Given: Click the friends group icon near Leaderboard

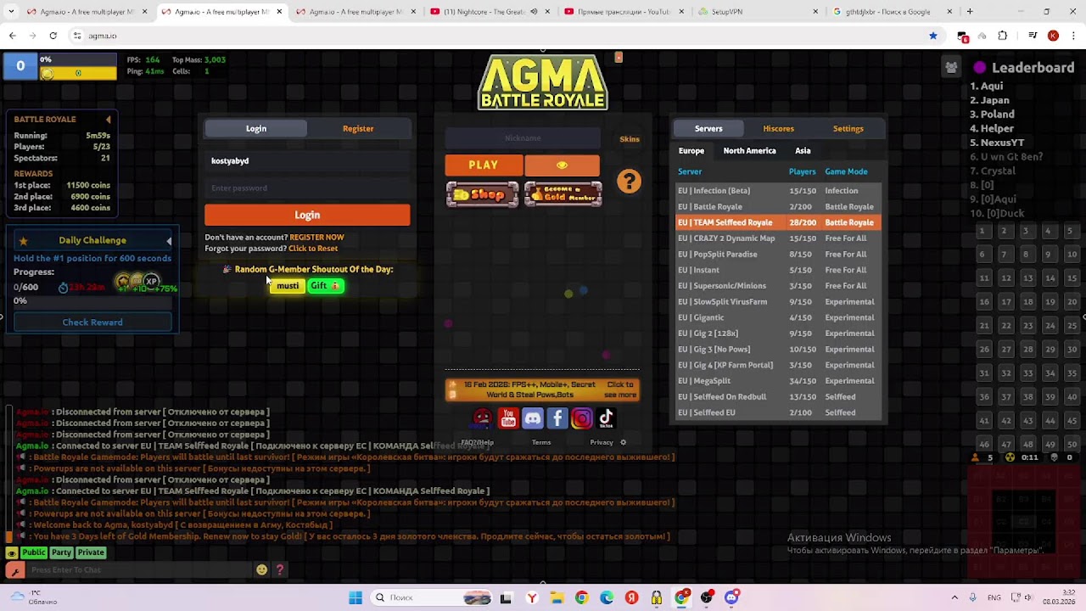Looking at the screenshot, I should point(951,67).
